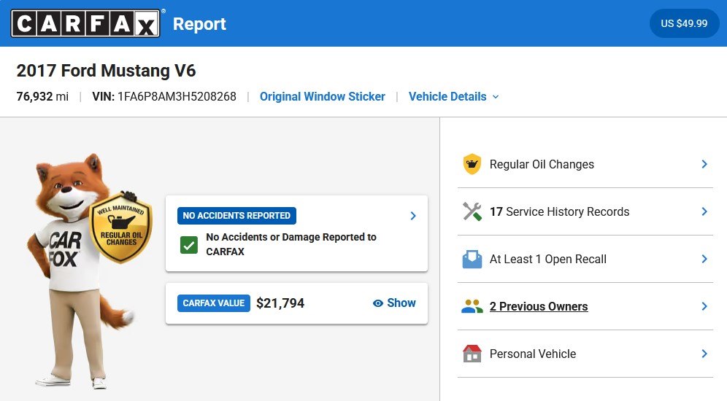
Task: Click the 2 Previous Owners link
Action: (x=539, y=306)
